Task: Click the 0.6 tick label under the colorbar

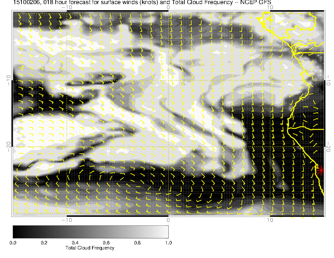Action: [106, 243]
